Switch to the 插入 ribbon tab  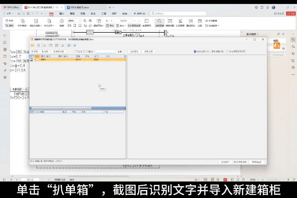[62, 13]
